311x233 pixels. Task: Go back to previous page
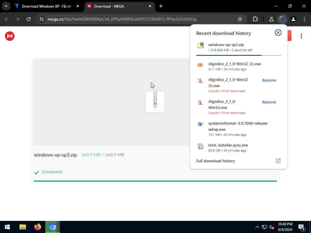(x=7, y=19)
